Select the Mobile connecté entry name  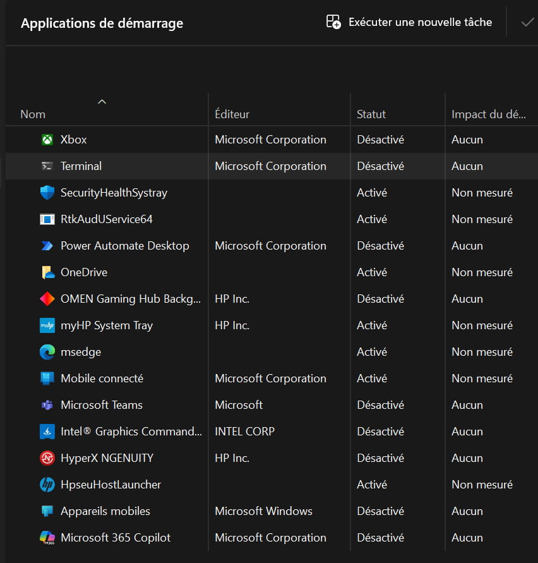[x=102, y=378]
